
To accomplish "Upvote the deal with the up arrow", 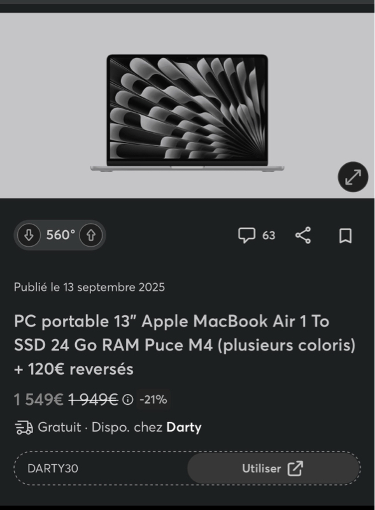I will (90, 235).
